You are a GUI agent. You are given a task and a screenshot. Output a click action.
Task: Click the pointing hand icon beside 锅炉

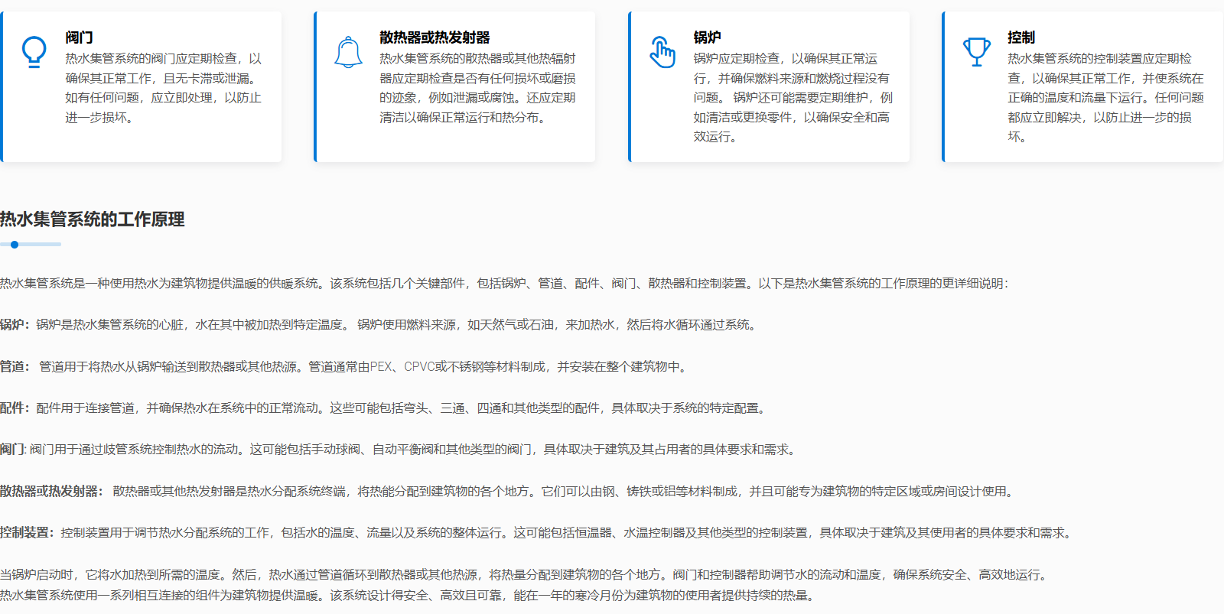(x=662, y=52)
